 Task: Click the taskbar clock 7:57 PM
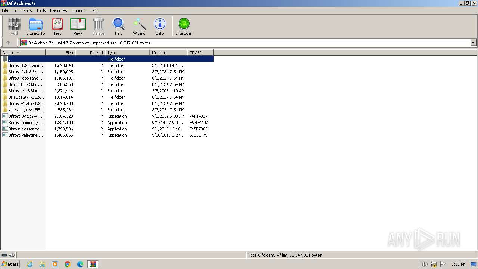pyautogui.click(x=459, y=264)
